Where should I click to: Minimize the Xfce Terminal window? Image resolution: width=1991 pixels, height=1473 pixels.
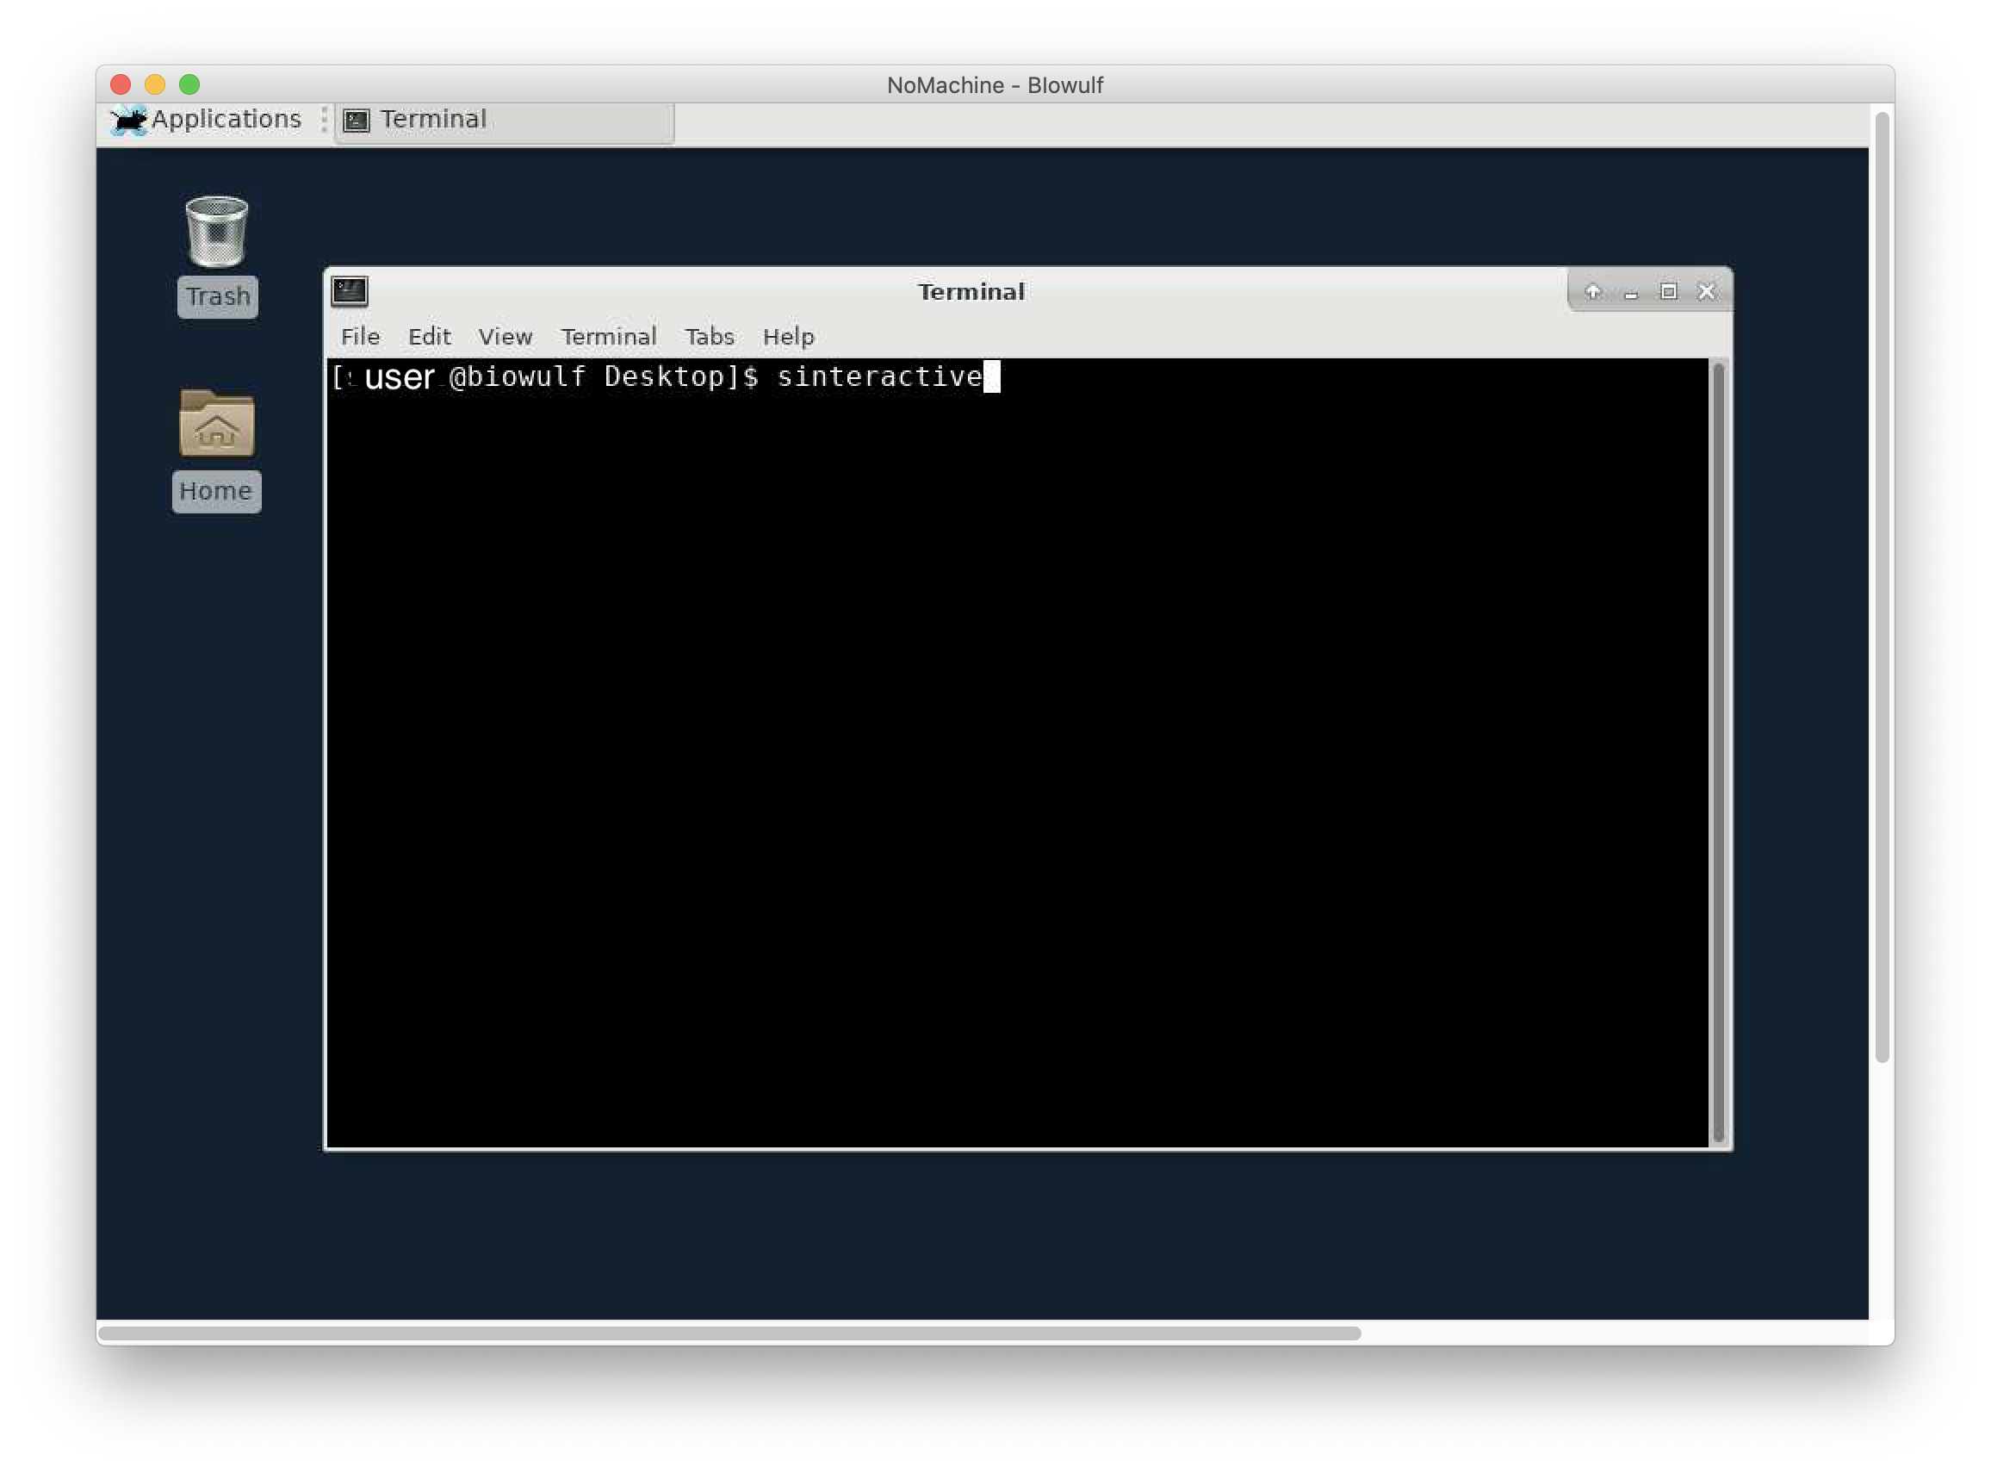pos(1631,293)
